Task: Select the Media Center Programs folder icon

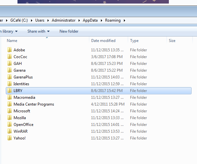Action: 9,104
